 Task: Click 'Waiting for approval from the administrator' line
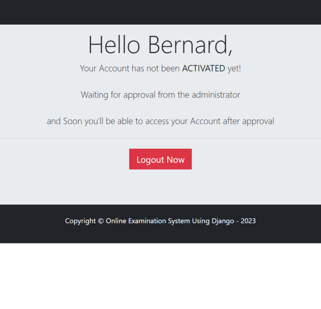point(160,95)
